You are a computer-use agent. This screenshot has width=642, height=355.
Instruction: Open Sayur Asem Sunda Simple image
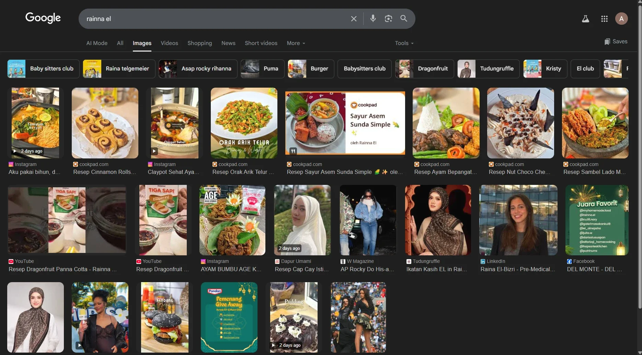345,123
